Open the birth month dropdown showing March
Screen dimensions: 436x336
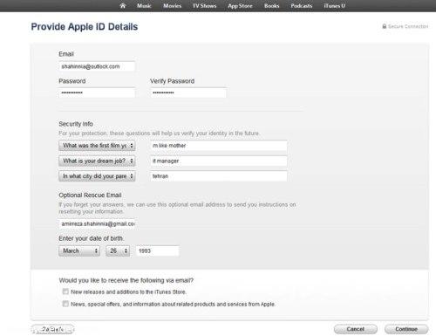pyautogui.click(x=79, y=250)
